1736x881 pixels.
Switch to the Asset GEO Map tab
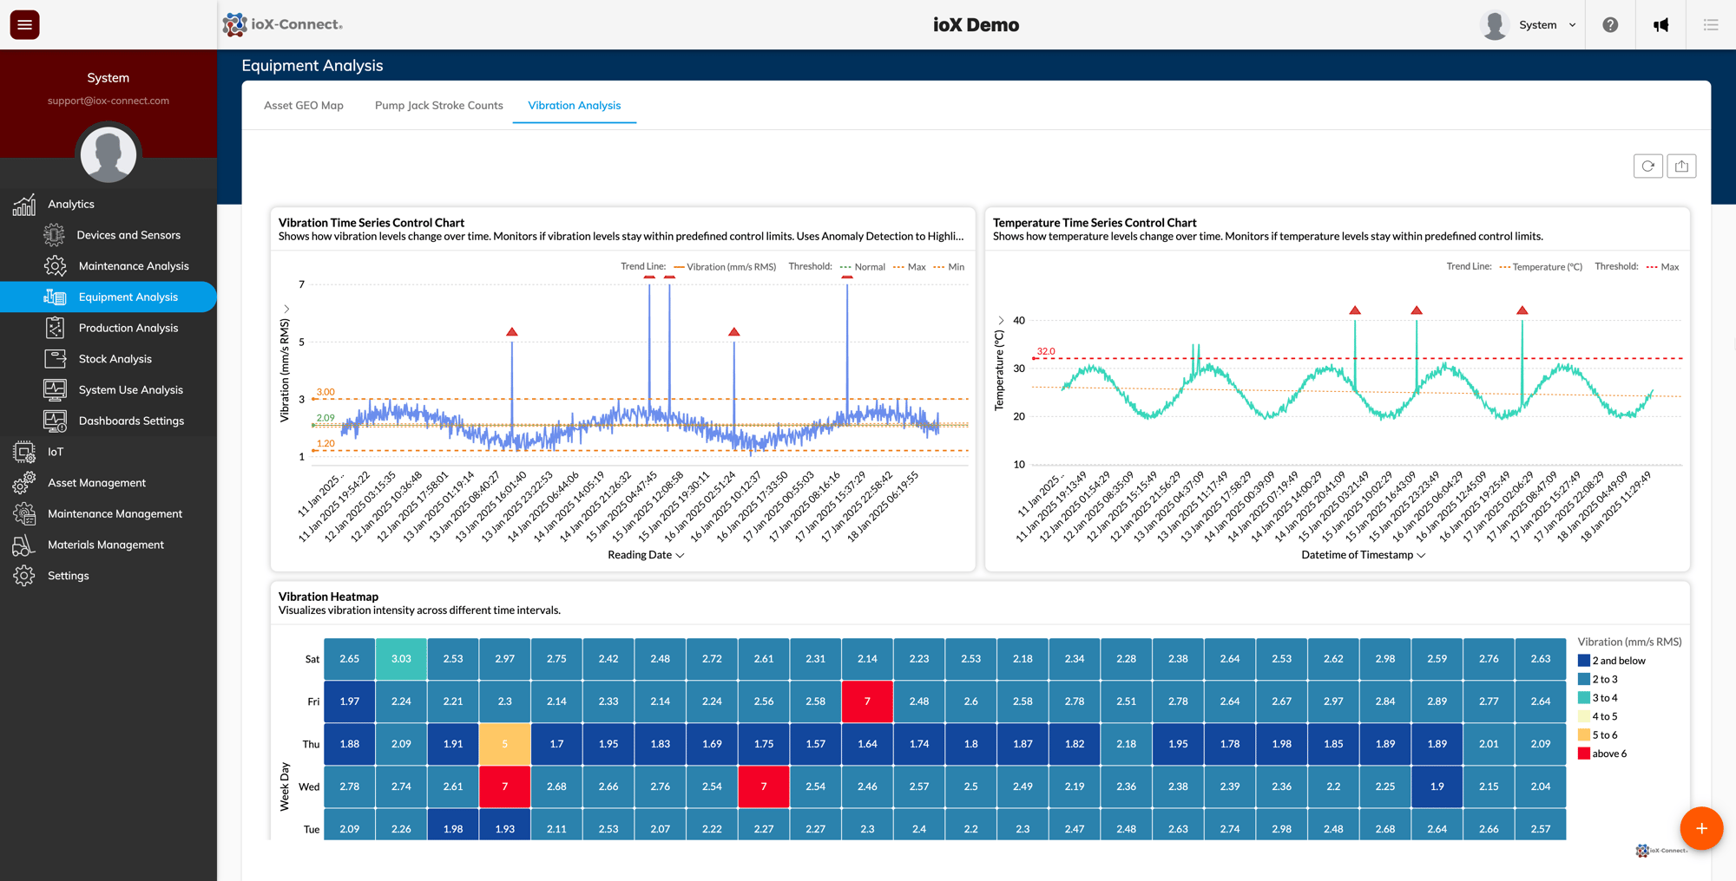point(303,105)
